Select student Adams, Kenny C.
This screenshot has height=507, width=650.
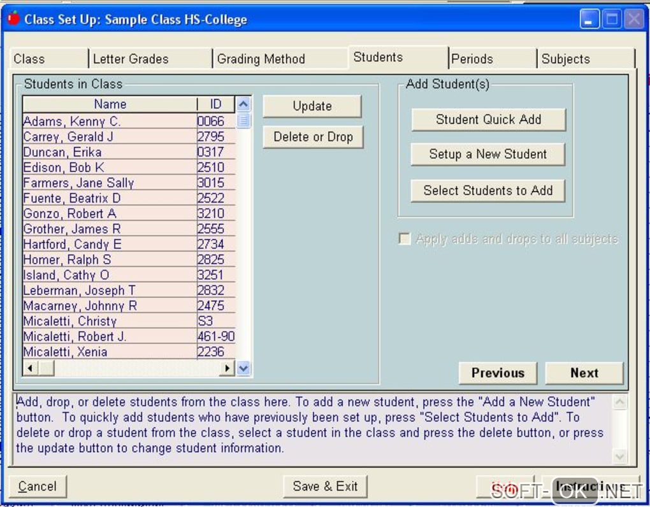(110, 122)
